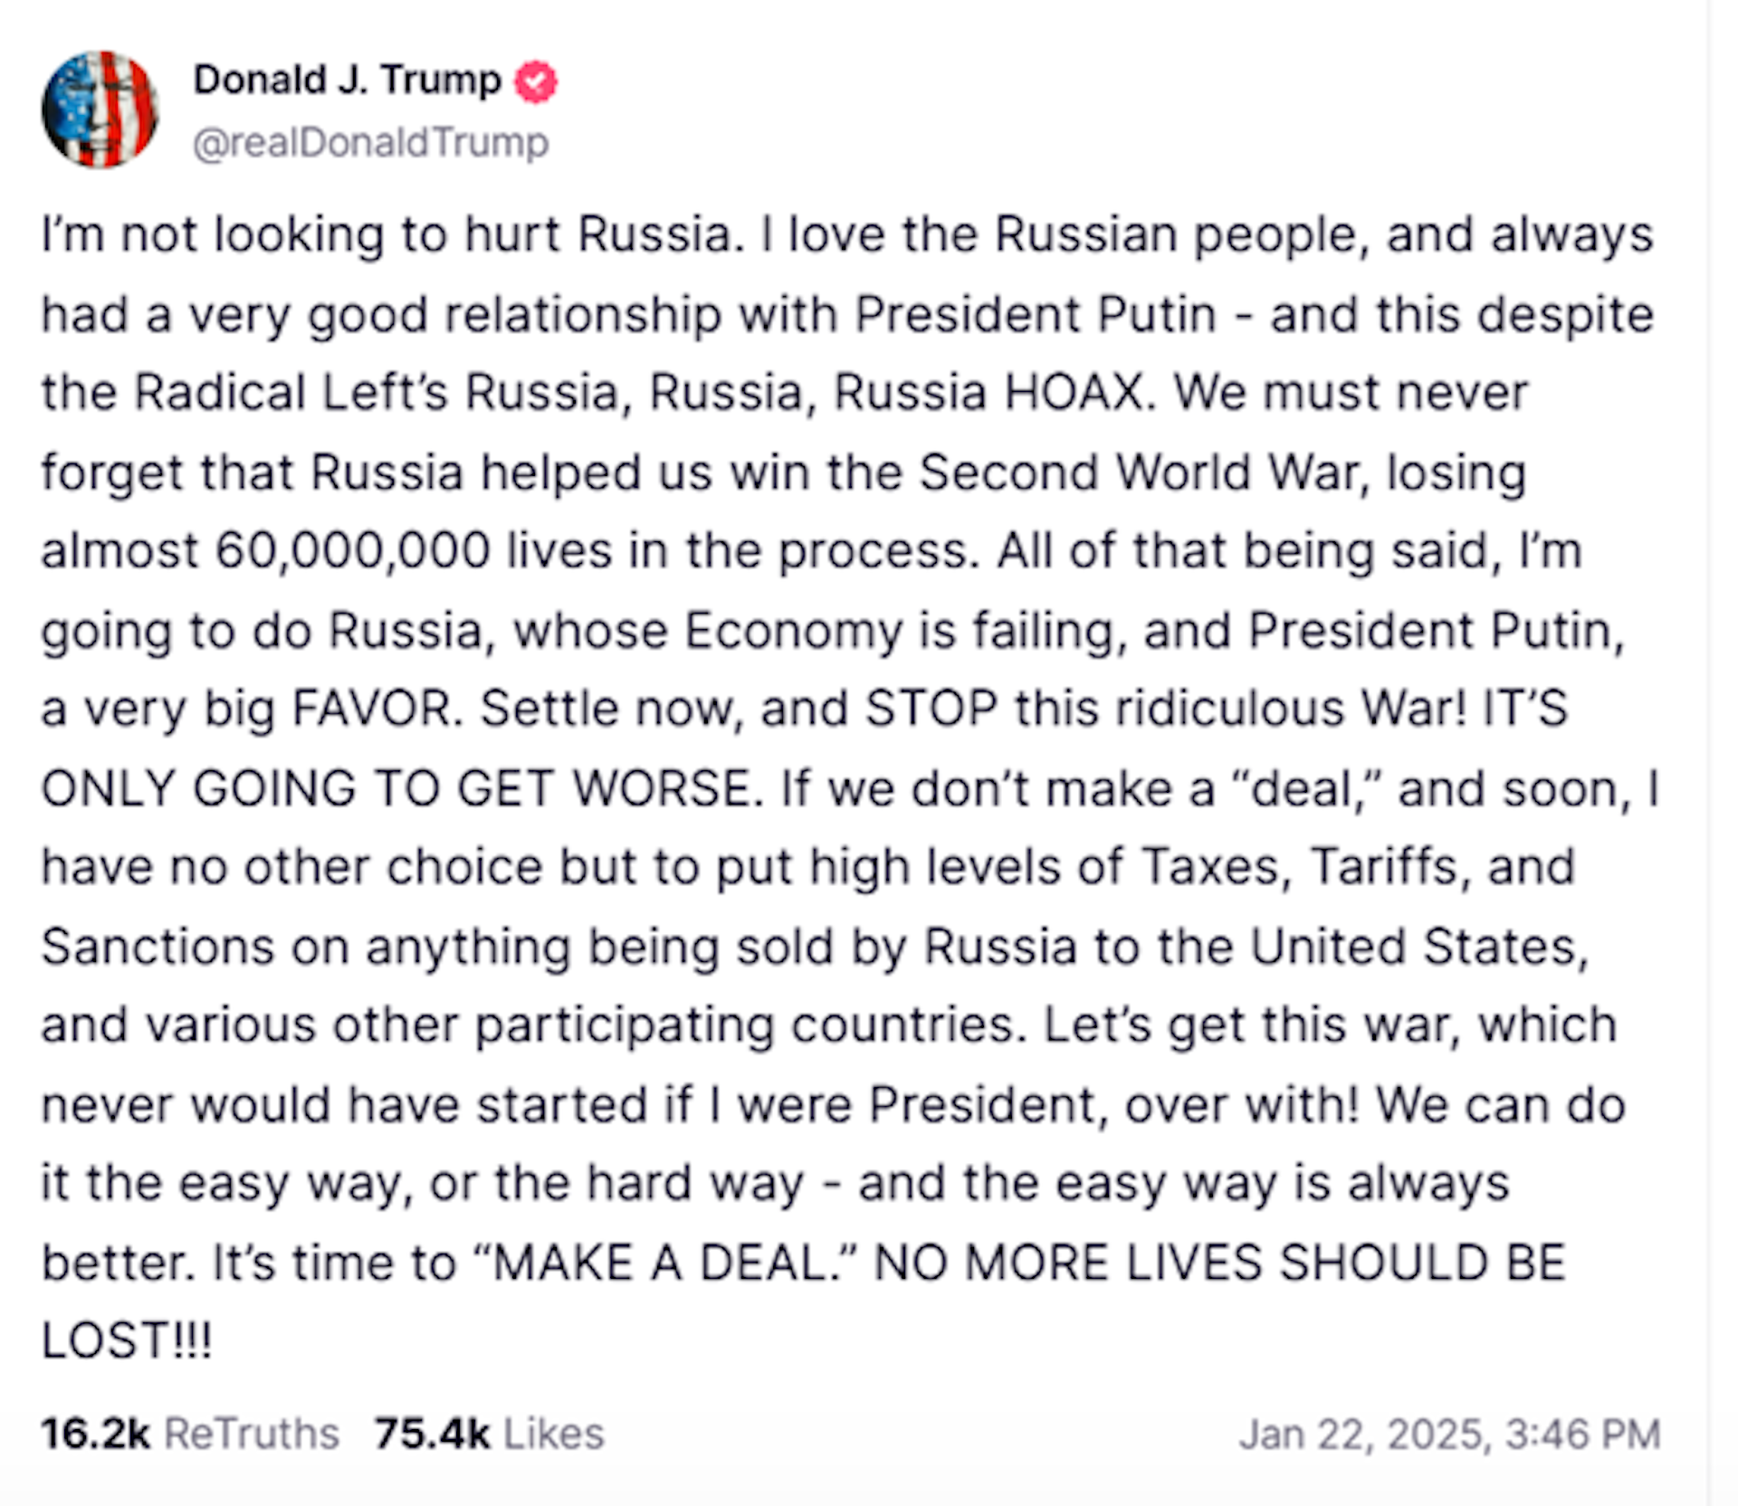Image resolution: width=1738 pixels, height=1506 pixels.
Task: Click the word FAVOR in the post
Action: pyautogui.click(x=373, y=709)
